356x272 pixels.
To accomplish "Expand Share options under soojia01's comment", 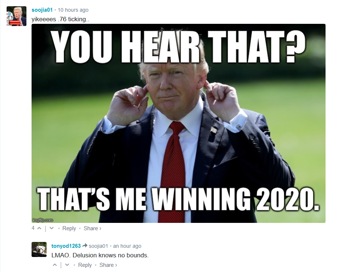I will pyautogui.click(x=92, y=228).
